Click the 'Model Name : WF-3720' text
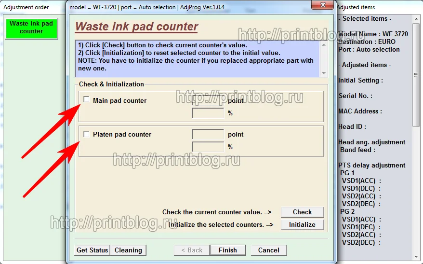The image size is (423, 264). pos(373,34)
